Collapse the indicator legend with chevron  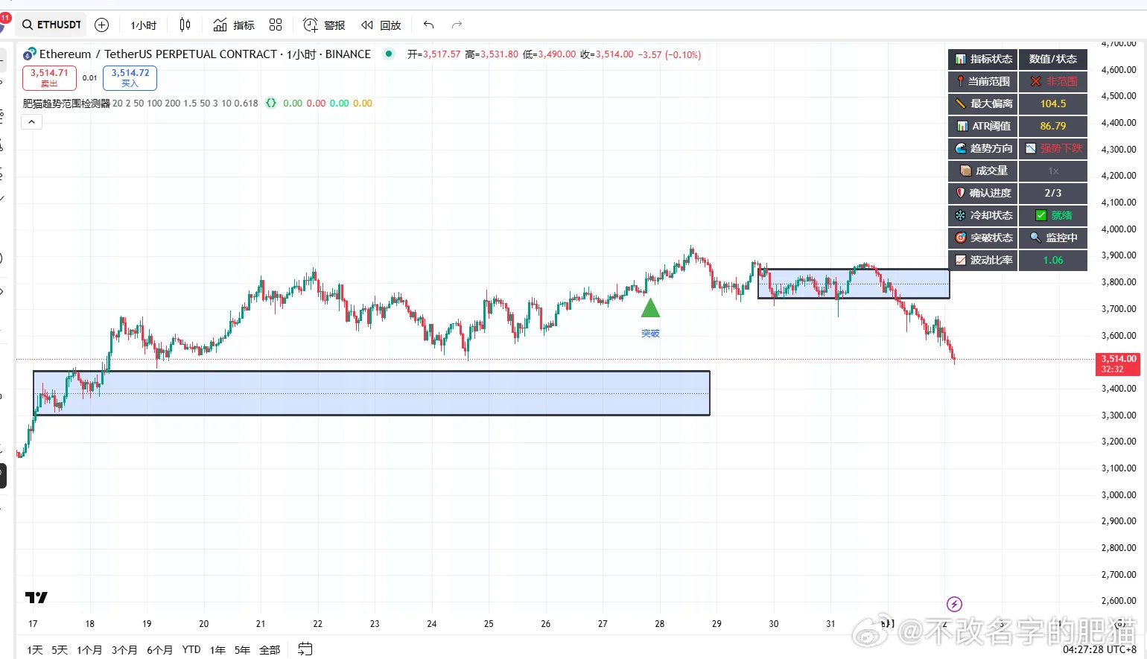click(32, 121)
